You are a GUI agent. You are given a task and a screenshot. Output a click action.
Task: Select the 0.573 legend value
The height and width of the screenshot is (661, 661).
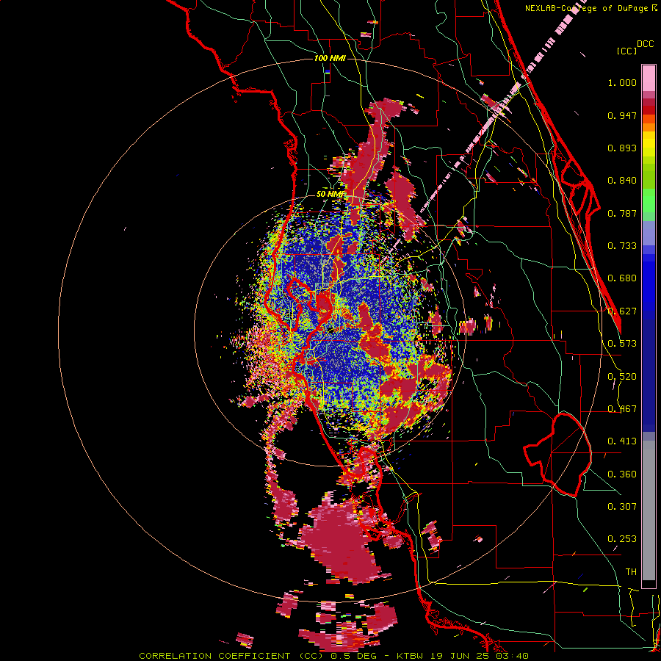tap(622, 344)
